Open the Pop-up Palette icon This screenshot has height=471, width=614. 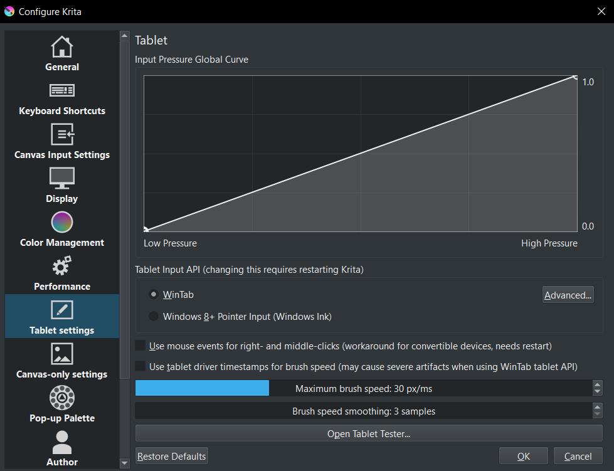(61, 398)
